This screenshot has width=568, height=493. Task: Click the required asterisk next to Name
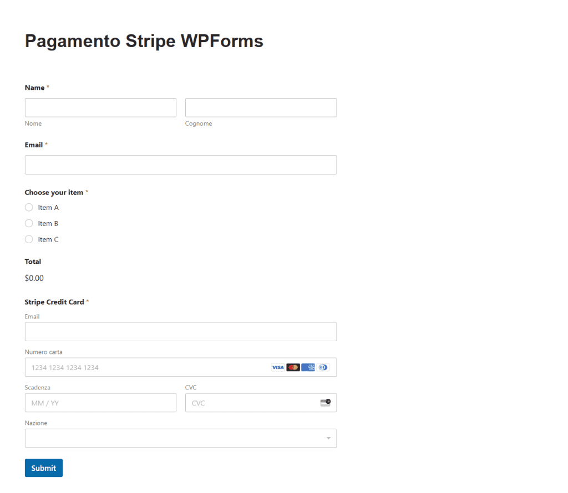pos(47,87)
